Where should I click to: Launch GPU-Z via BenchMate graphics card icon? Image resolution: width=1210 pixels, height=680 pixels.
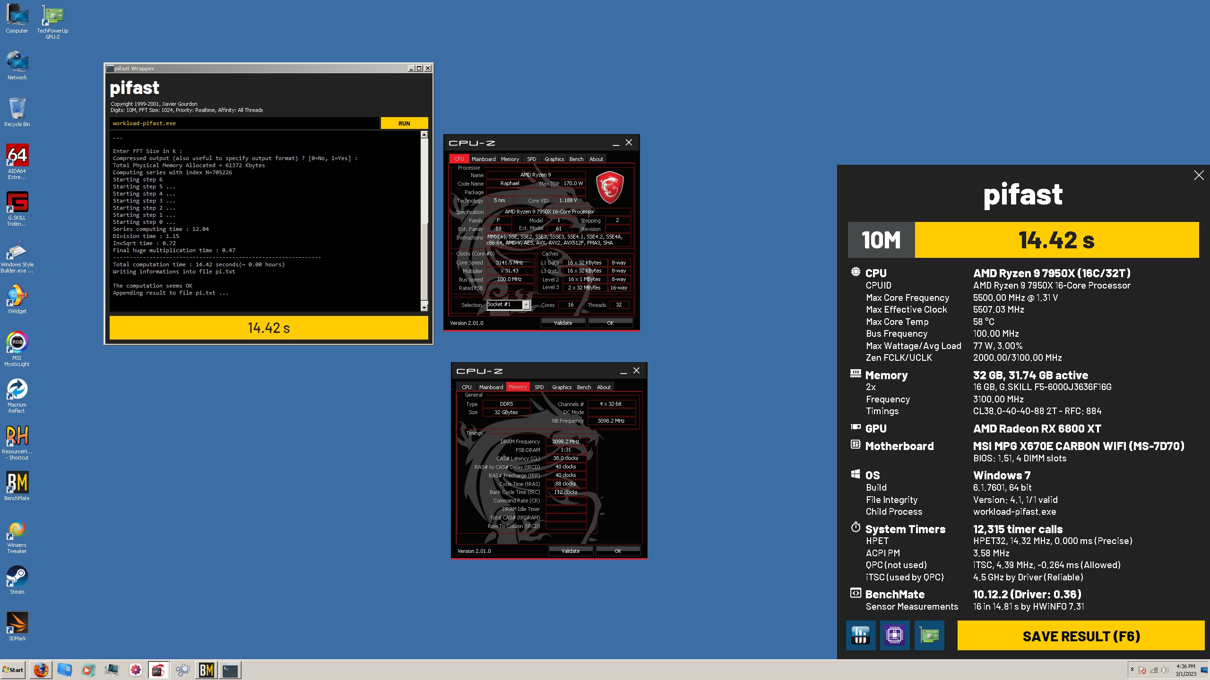point(929,636)
